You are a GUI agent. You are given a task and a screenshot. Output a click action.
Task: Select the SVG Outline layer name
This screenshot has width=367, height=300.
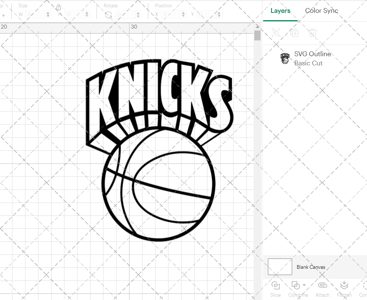(x=312, y=54)
